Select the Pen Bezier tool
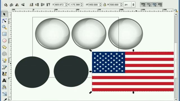 click(4, 67)
